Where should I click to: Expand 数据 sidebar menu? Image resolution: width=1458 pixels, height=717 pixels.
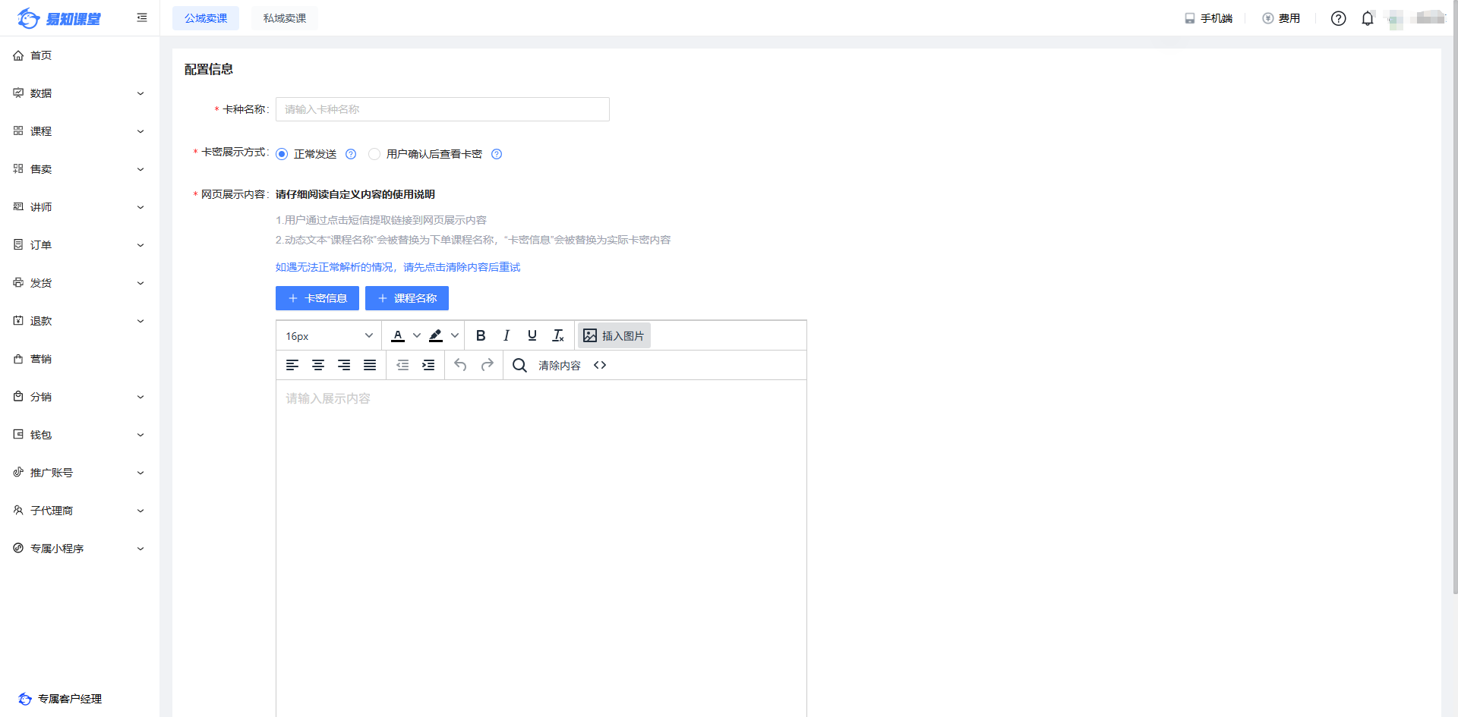click(80, 93)
